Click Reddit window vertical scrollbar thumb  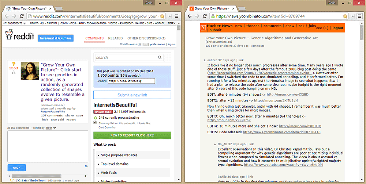(179, 28)
